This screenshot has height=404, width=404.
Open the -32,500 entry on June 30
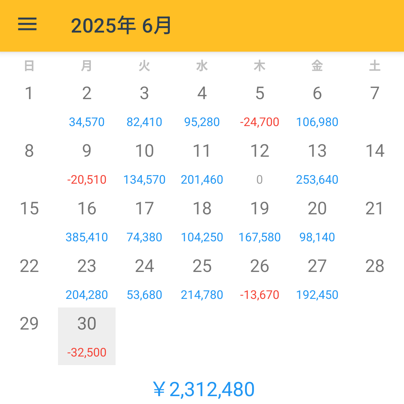click(x=87, y=352)
